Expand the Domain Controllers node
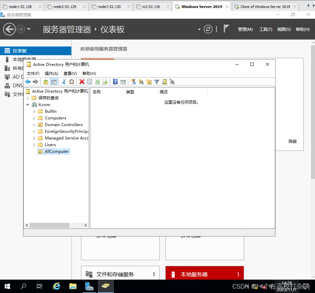Image resolution: width=315 pixels, height=293 pixels. tap(34, 125)
